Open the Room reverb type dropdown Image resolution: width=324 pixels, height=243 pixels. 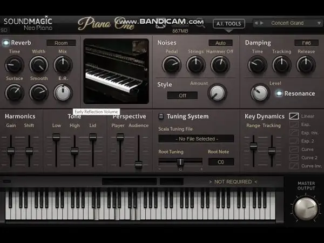pyautogui.click(x=61, y=43)
